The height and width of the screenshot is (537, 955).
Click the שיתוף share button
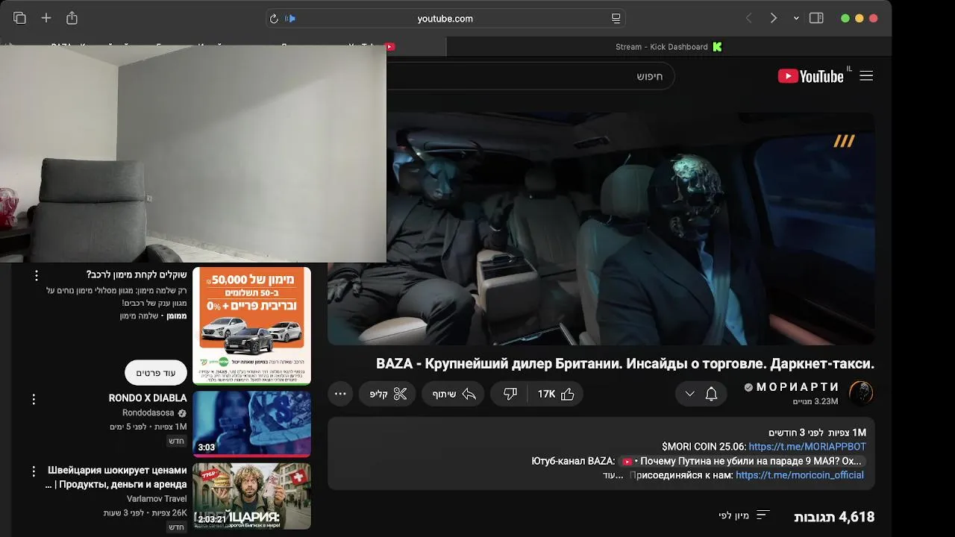point(453,394)
